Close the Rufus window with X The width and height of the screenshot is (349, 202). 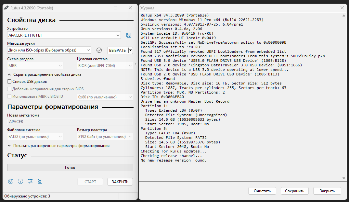(130, 8)
